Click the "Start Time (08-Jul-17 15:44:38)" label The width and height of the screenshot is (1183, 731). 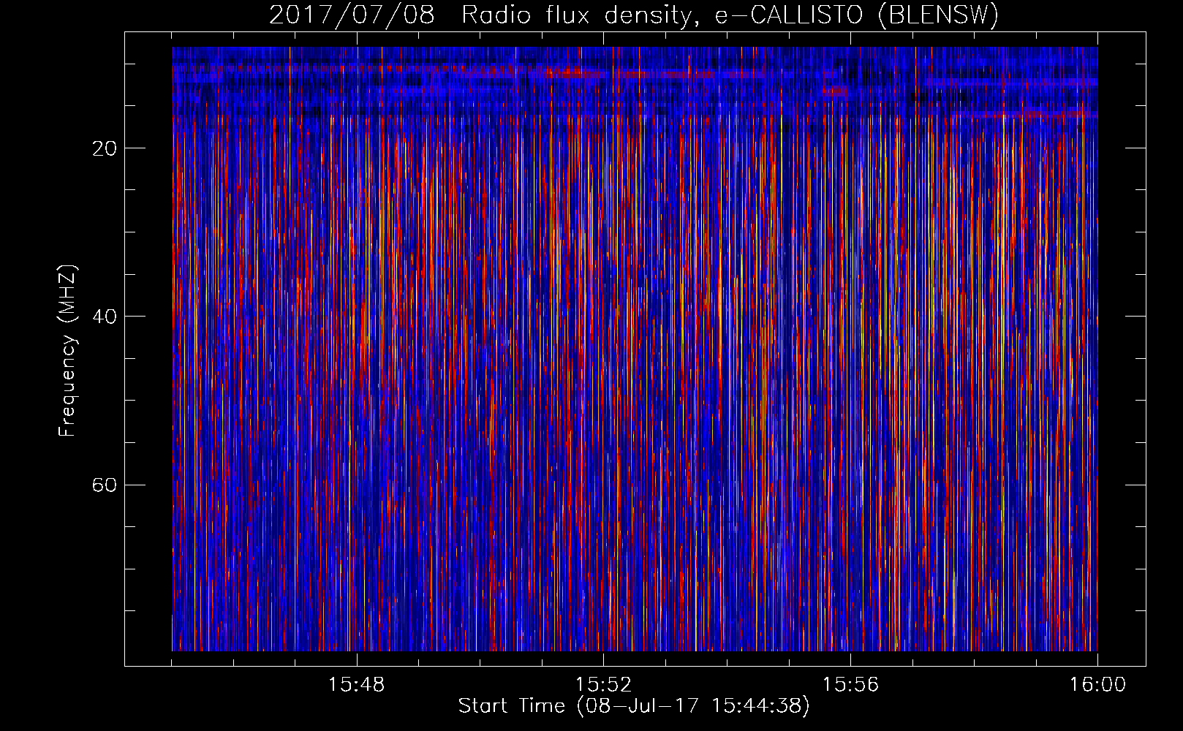tap(634, 706)
